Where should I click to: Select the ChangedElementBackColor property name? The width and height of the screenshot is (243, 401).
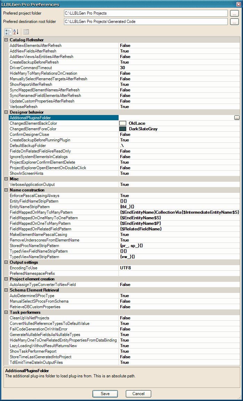coord(33,123)
